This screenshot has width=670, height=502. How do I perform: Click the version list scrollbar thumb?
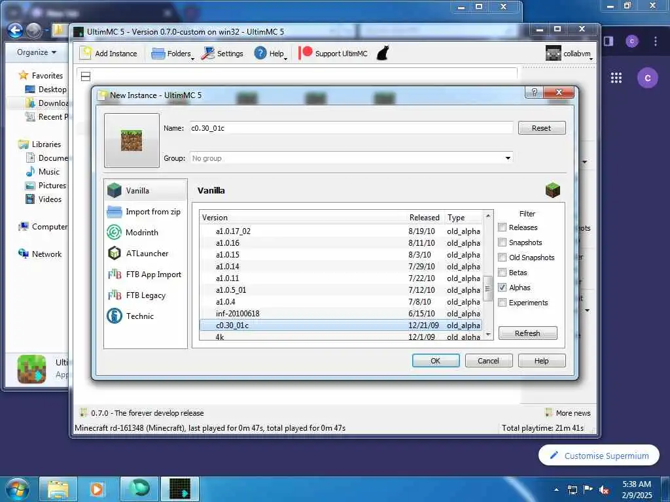(x=488, y=289)
